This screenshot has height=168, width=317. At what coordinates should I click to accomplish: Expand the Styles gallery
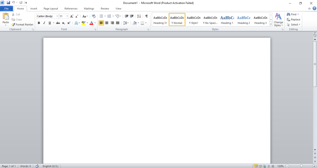click(271, 24)
